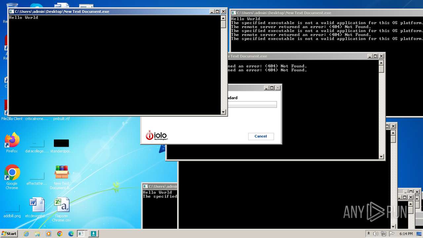Open the volume speaker tray icon
Image resolution: width=423 pixels, height=238 pixels.
376,234
